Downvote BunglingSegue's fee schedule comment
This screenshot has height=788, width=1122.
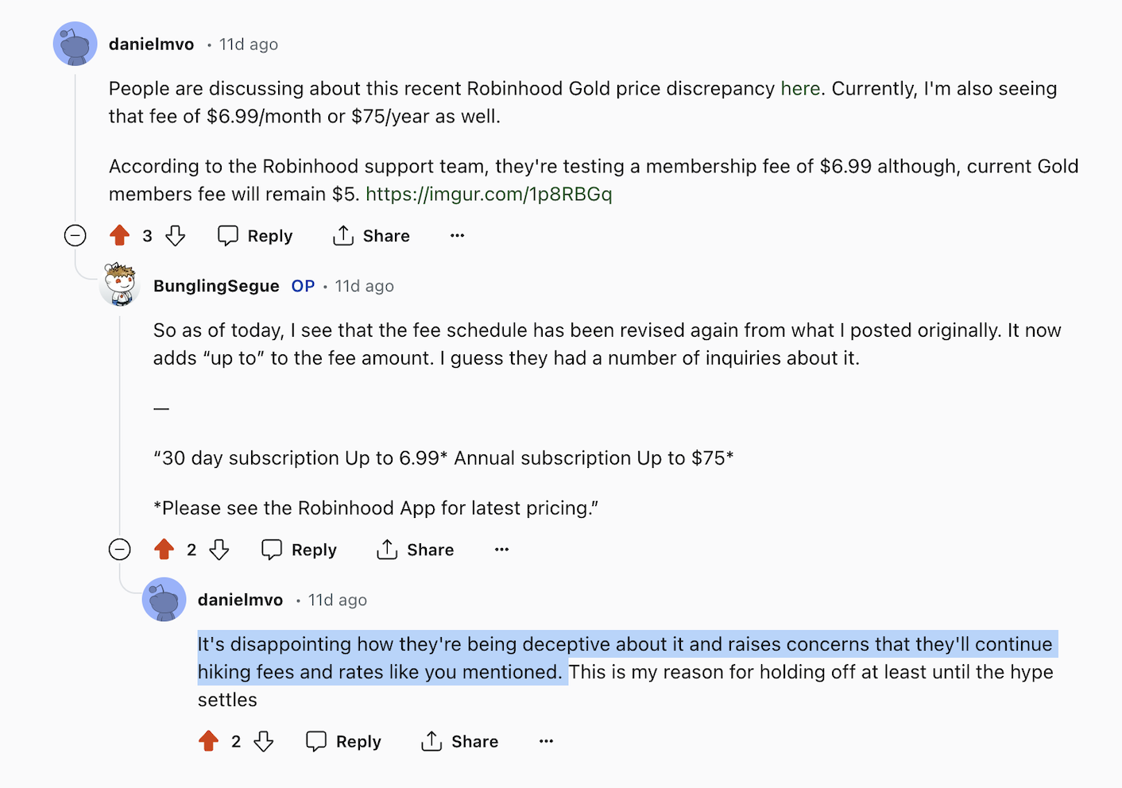pos(219,550)
